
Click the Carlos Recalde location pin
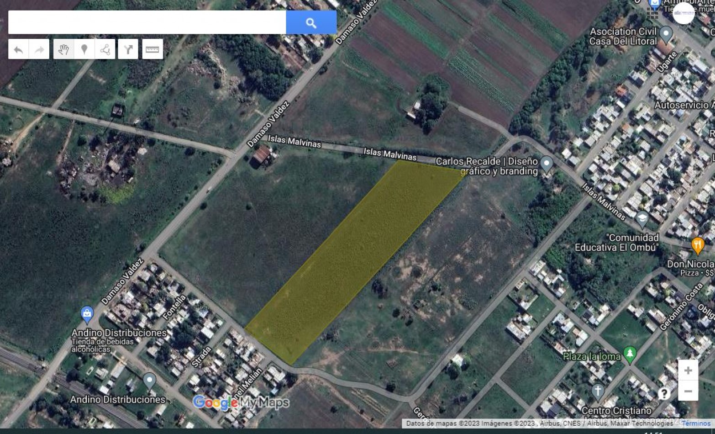[x=546, y=163]
